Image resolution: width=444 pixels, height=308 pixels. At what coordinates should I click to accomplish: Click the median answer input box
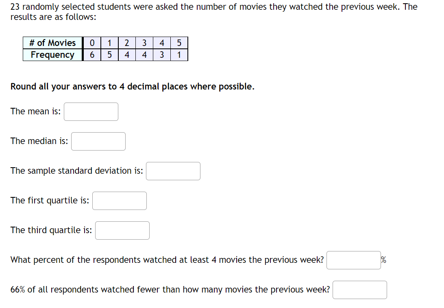98,142
